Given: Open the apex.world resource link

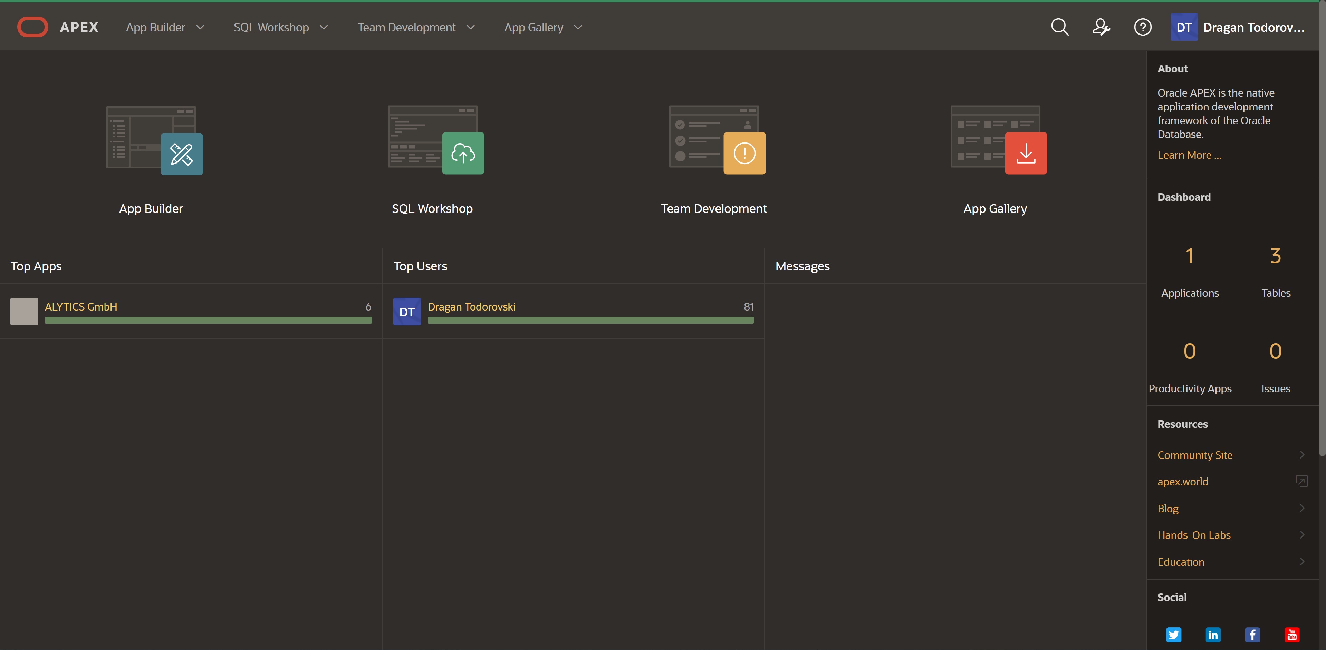Looking at the screenshot, I should click(x=1182, y=481).
